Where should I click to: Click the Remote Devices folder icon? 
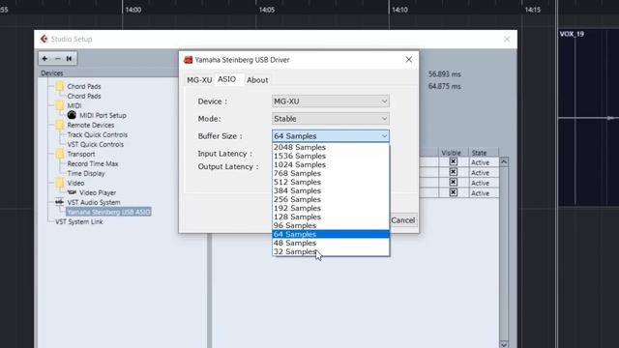60,125
